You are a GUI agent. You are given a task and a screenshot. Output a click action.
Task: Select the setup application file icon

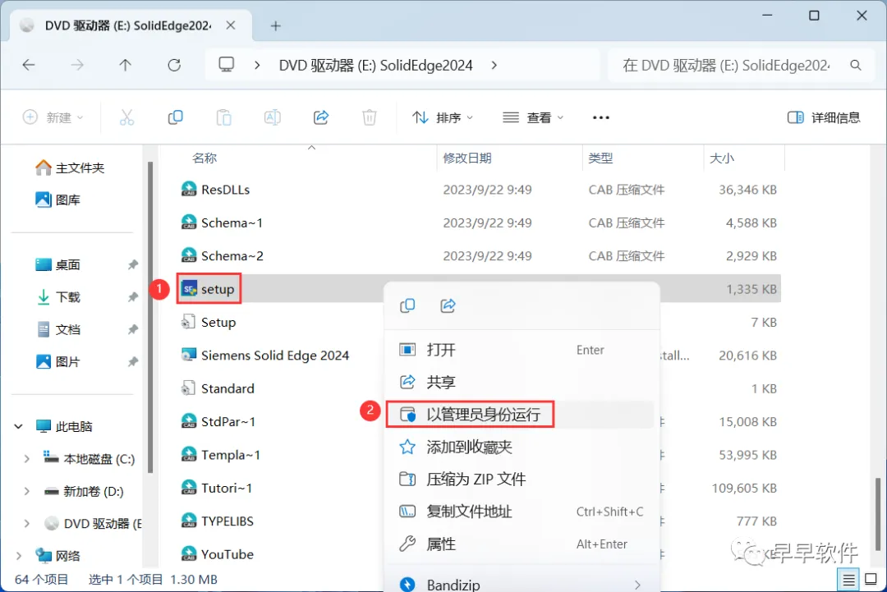(189, 289)
